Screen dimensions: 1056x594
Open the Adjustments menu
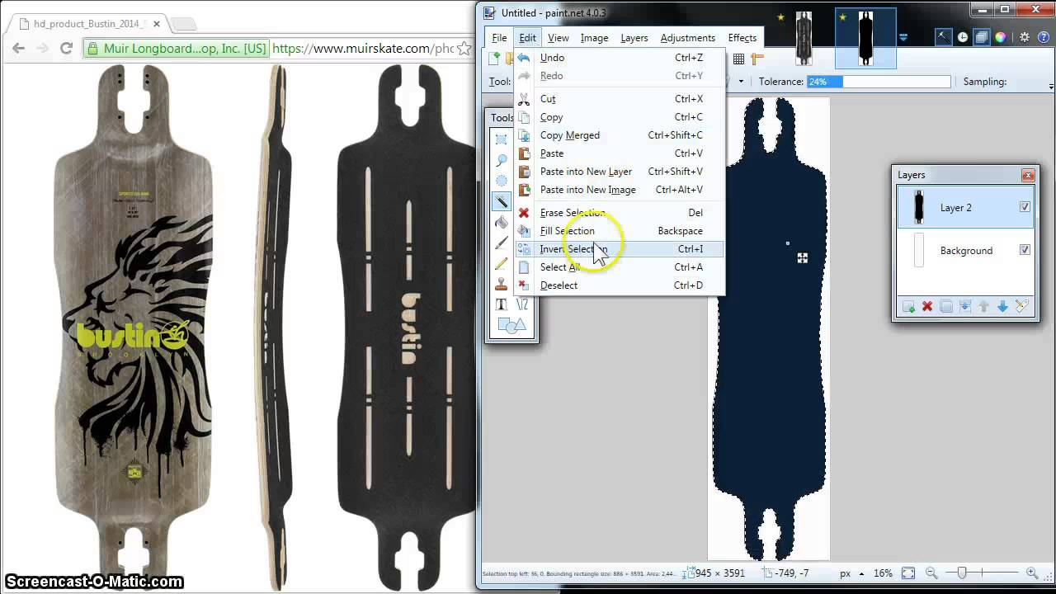[x=688, y=38]
